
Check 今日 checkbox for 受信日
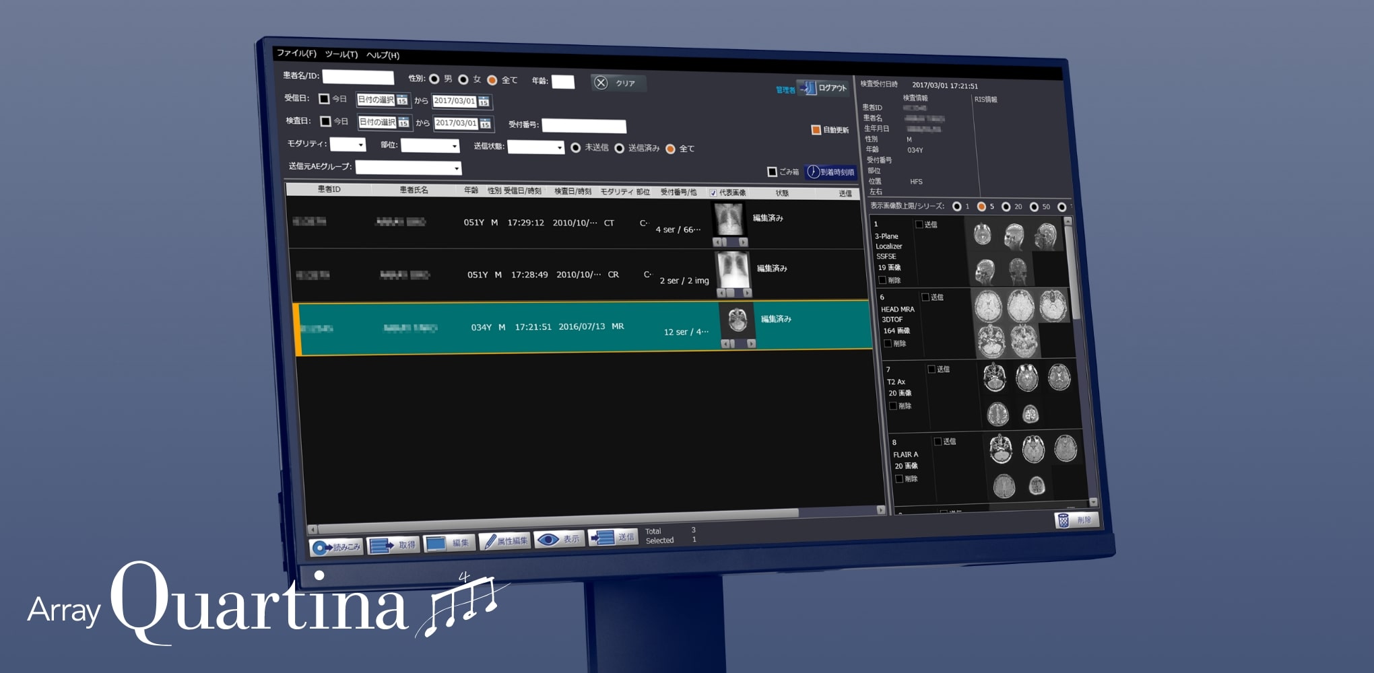coord(324,99)
